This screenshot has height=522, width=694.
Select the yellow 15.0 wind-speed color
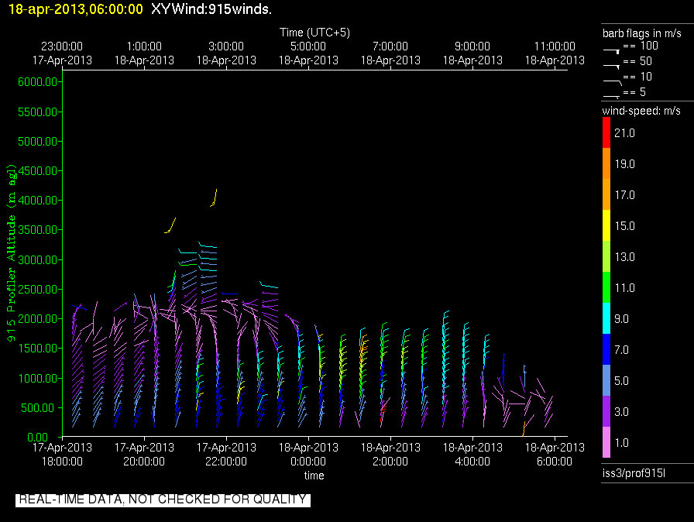(x=606, y=226)
